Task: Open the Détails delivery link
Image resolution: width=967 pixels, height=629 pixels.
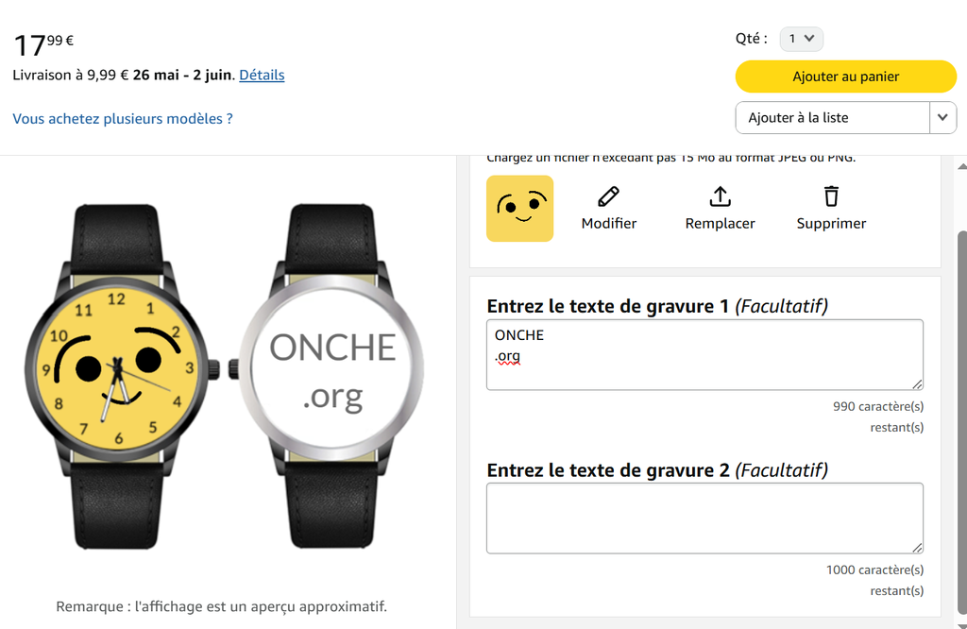Action: (x=262, y=75)
